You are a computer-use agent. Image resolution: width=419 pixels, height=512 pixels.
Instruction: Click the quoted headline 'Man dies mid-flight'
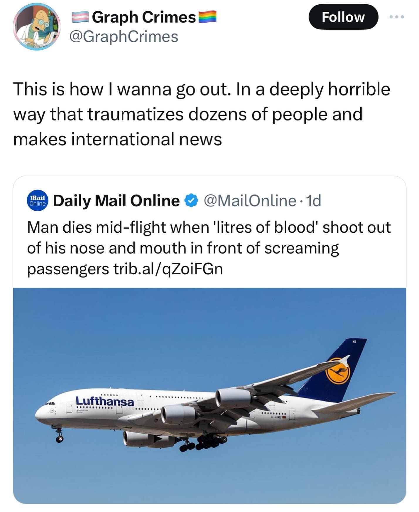pos(209,228)
